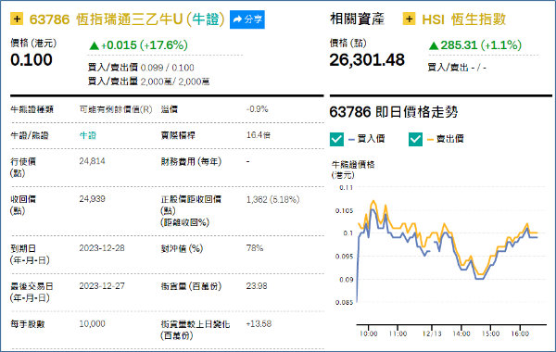Click the 12/13 date marker on chart

pos(432,333)
